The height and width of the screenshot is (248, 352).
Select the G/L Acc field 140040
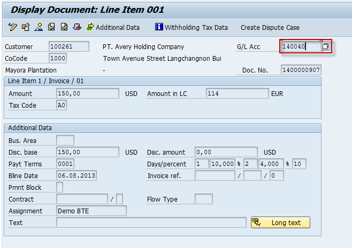click(x=301, y=46)
